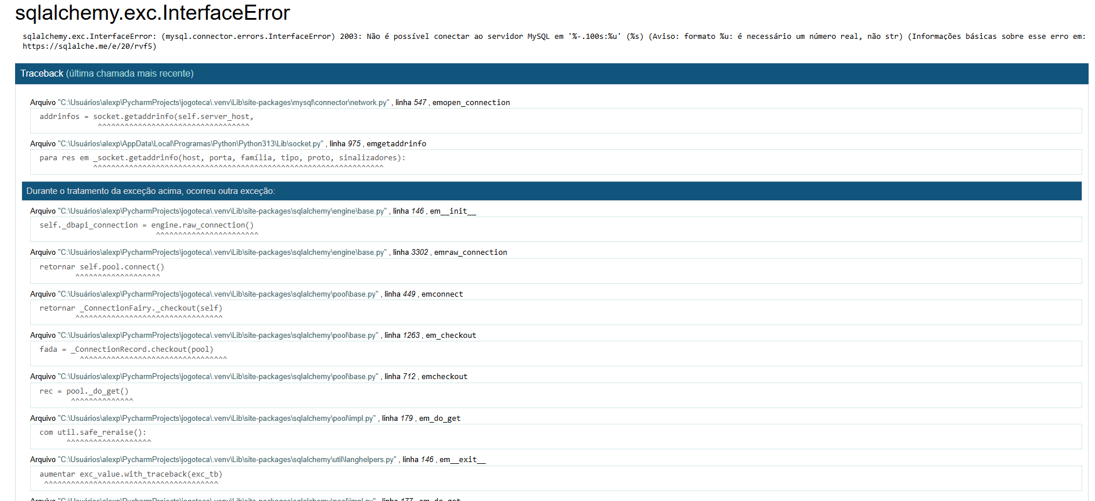1095x501 pixels.
Task: Click the emconnect function name
Action: point(442,294)
